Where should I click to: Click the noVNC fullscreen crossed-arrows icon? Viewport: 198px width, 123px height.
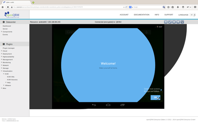(x=166, y=22)
